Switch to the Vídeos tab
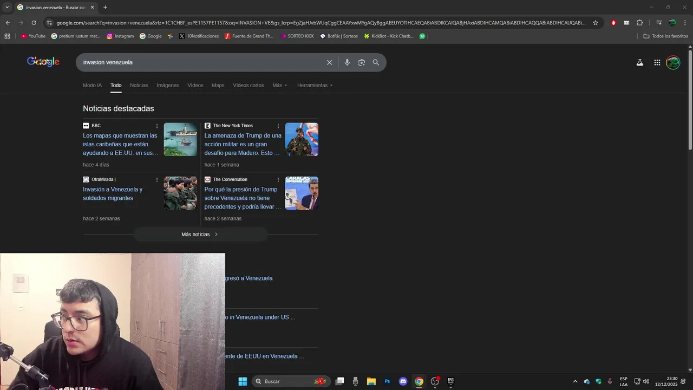Screen dimensions: 693x390 coord(195,85)
